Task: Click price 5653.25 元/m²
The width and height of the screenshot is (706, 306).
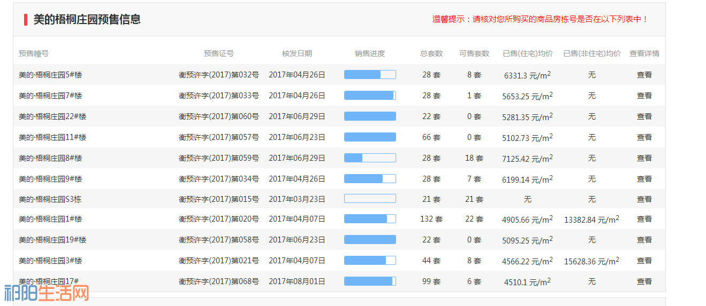Action: click(528, 96)
